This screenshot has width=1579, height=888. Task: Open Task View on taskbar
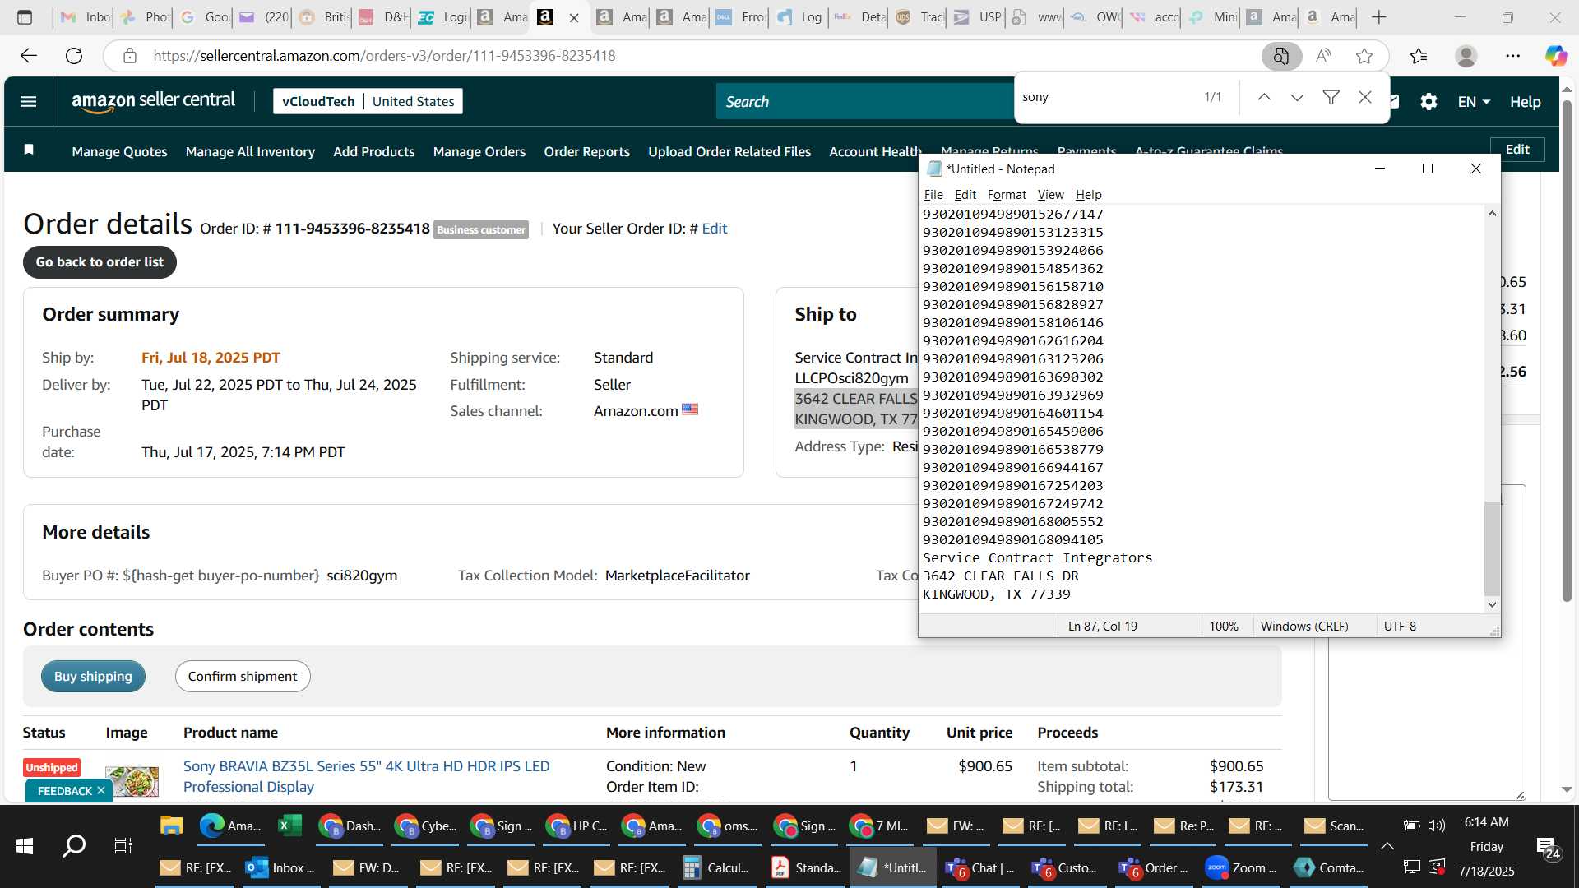point(123,846)
